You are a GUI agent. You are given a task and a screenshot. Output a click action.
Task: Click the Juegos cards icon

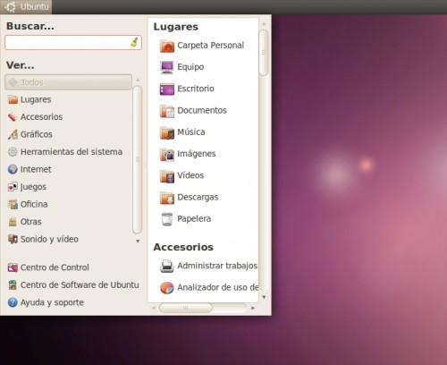click(13, 187)
